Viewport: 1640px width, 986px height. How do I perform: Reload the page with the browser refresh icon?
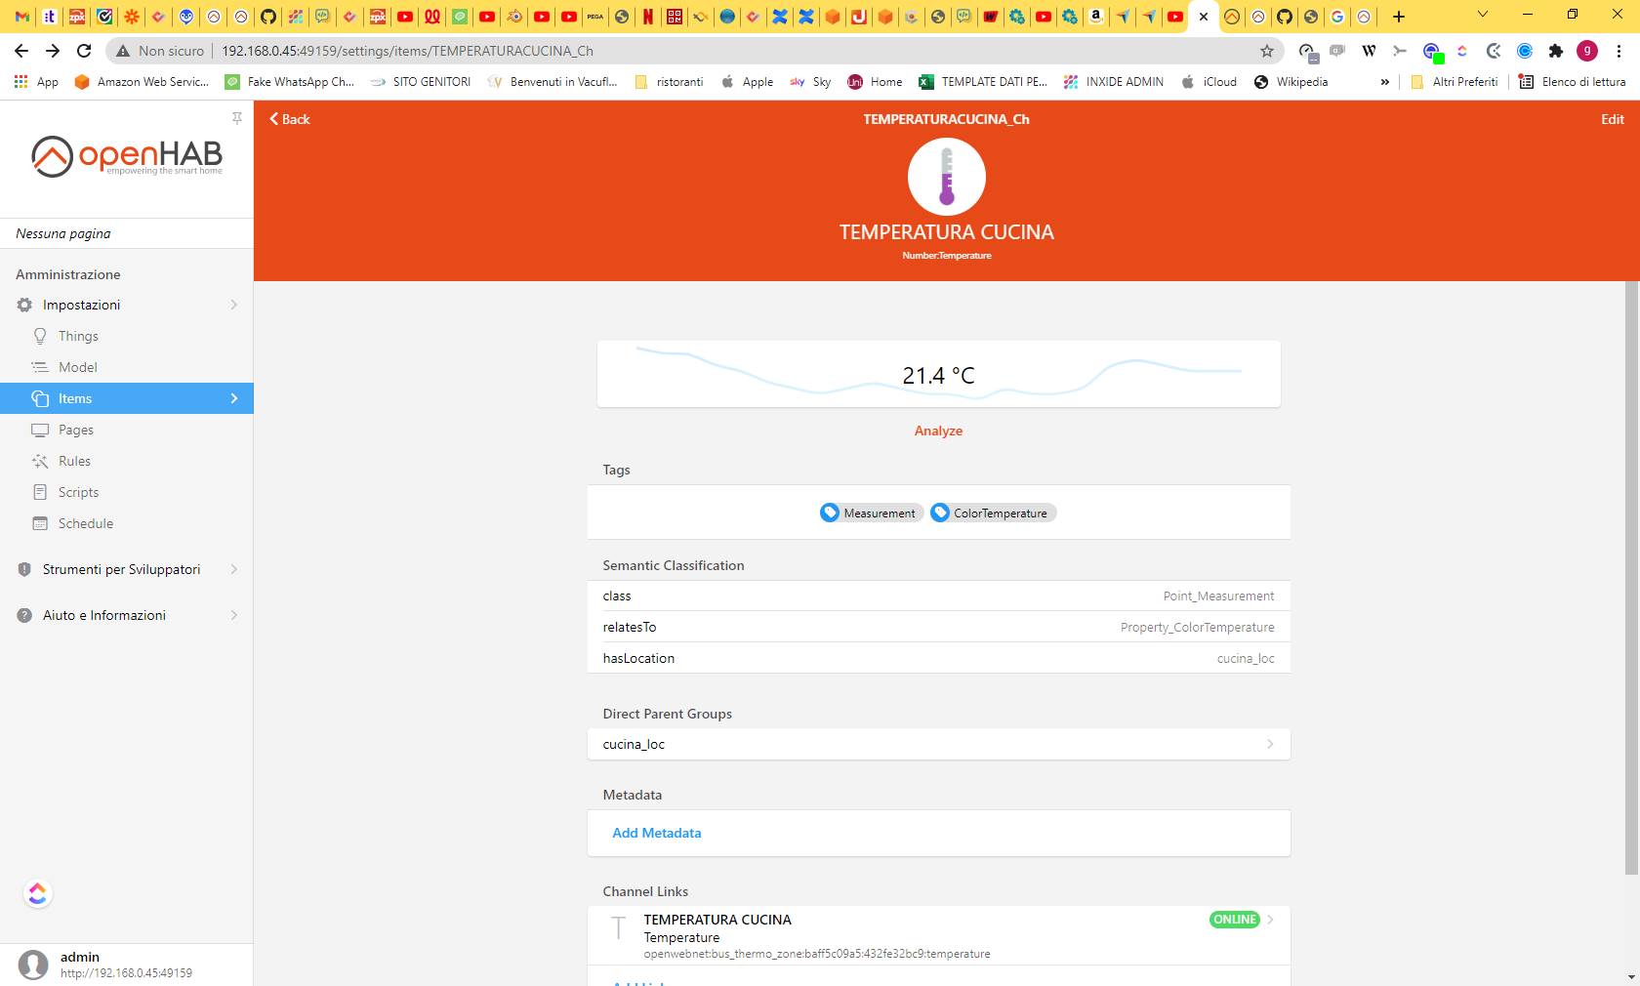tap(84, 51)
